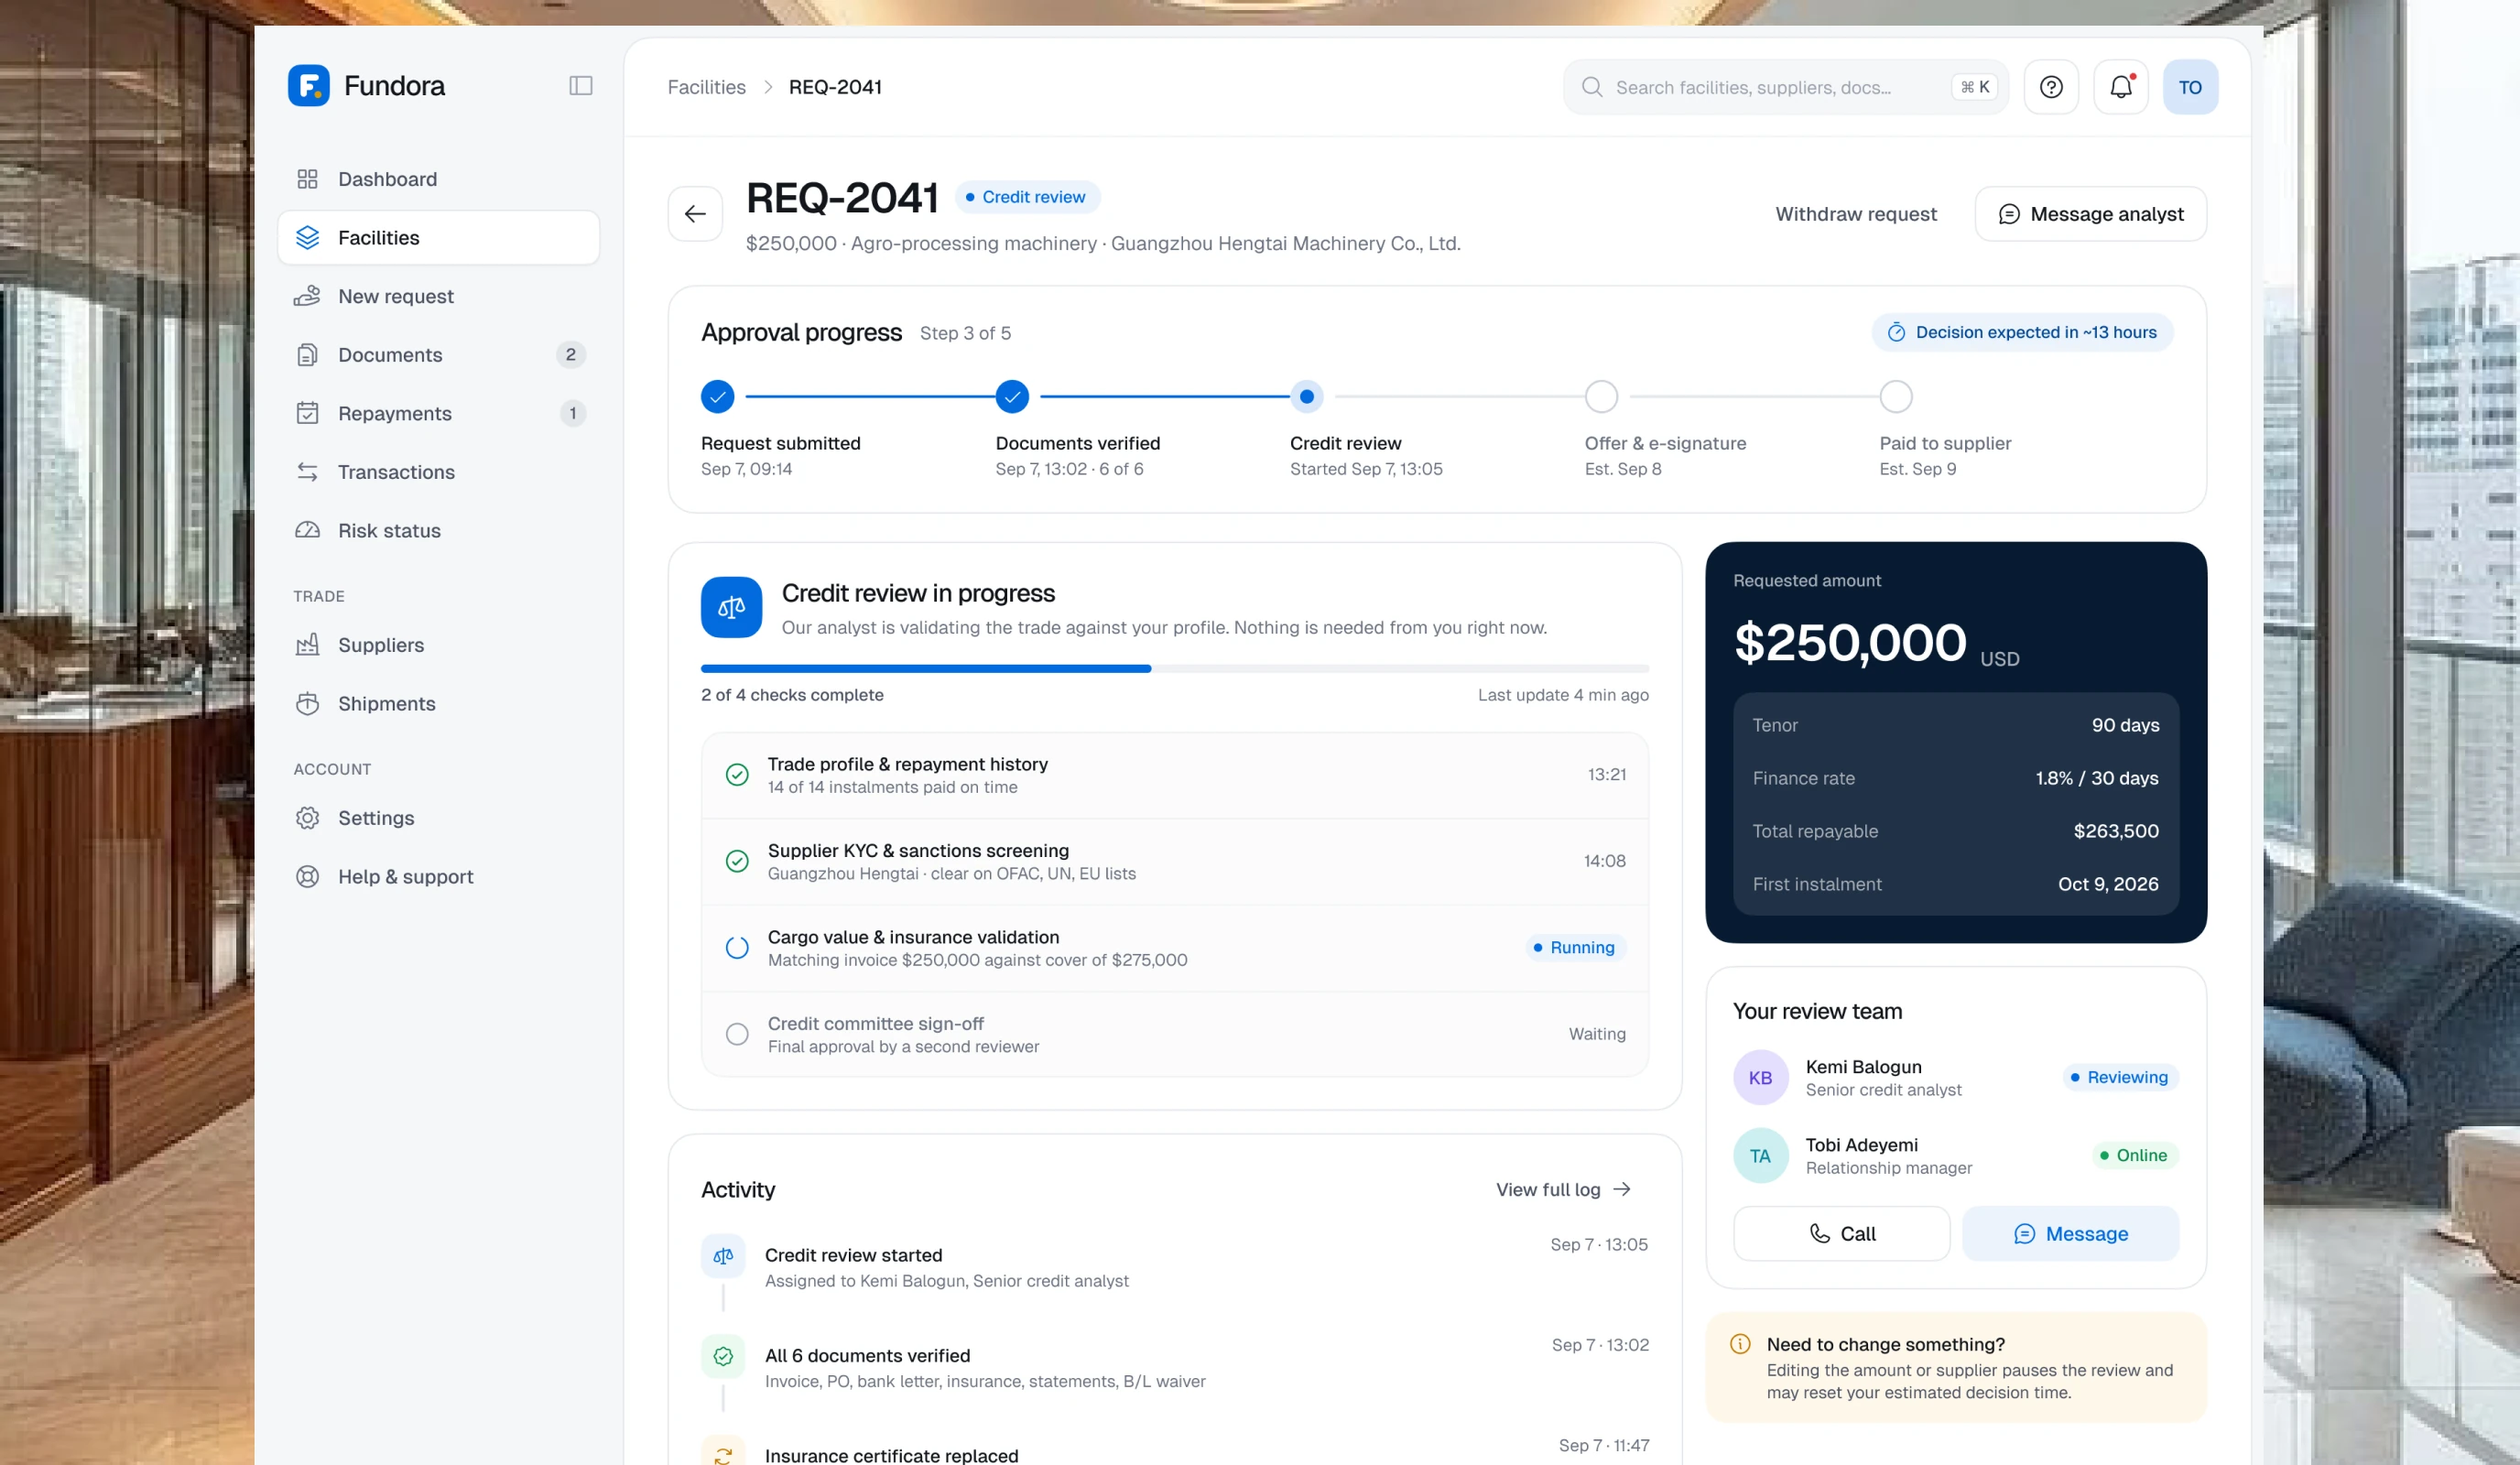Click the KB avatar for Kemi Balogun
Screen dimensions: 2520x1465
(x=1760, y=1078)
